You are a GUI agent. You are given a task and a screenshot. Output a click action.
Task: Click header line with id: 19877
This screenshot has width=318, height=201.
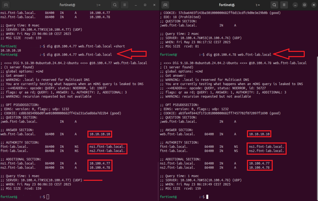(x=53, y=88)
